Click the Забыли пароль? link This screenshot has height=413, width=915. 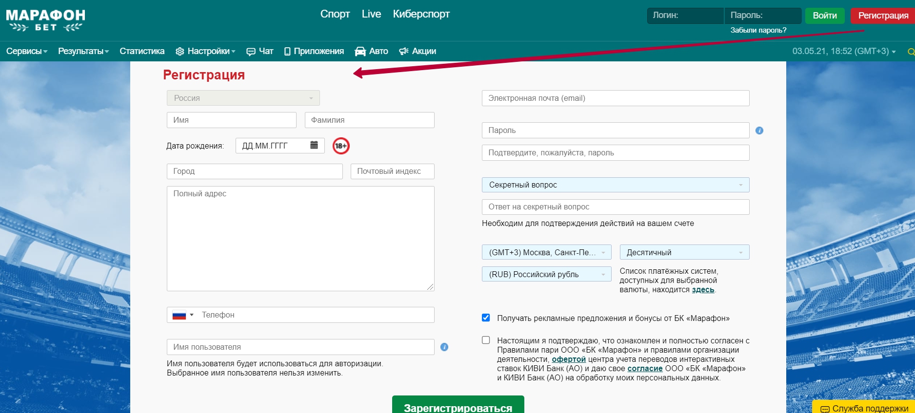pyautogui.click(x=758, y=30)
